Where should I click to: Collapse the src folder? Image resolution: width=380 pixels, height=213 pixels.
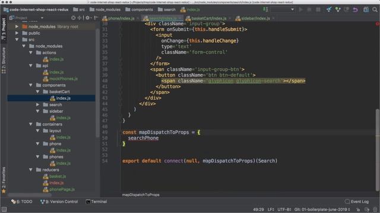coord(17,40)
